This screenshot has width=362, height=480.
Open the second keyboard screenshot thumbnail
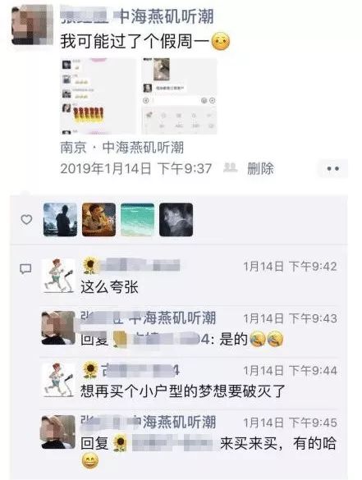coord(179,96)
